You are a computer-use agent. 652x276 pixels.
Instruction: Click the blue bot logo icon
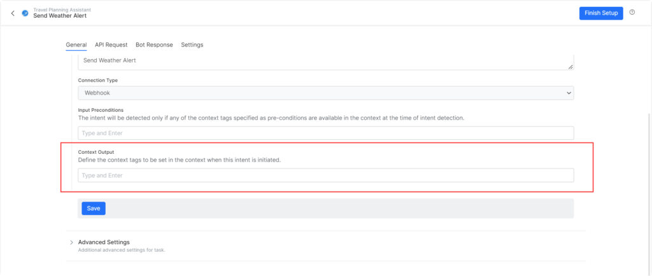25,13
